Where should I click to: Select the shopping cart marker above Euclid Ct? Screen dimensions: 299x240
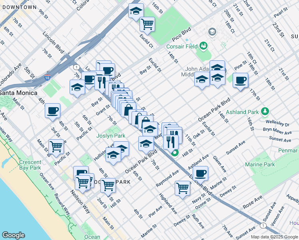click(147, 25)
